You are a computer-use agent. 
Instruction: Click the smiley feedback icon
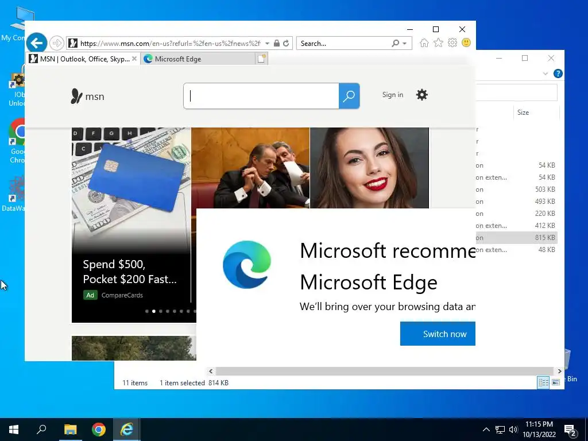(x=466, y=42)
